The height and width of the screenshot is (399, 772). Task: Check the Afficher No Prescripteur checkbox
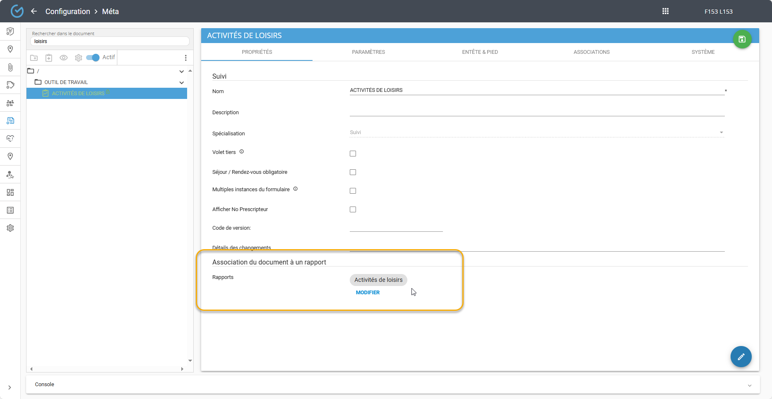pyautogui.click(x=353, y=209)
